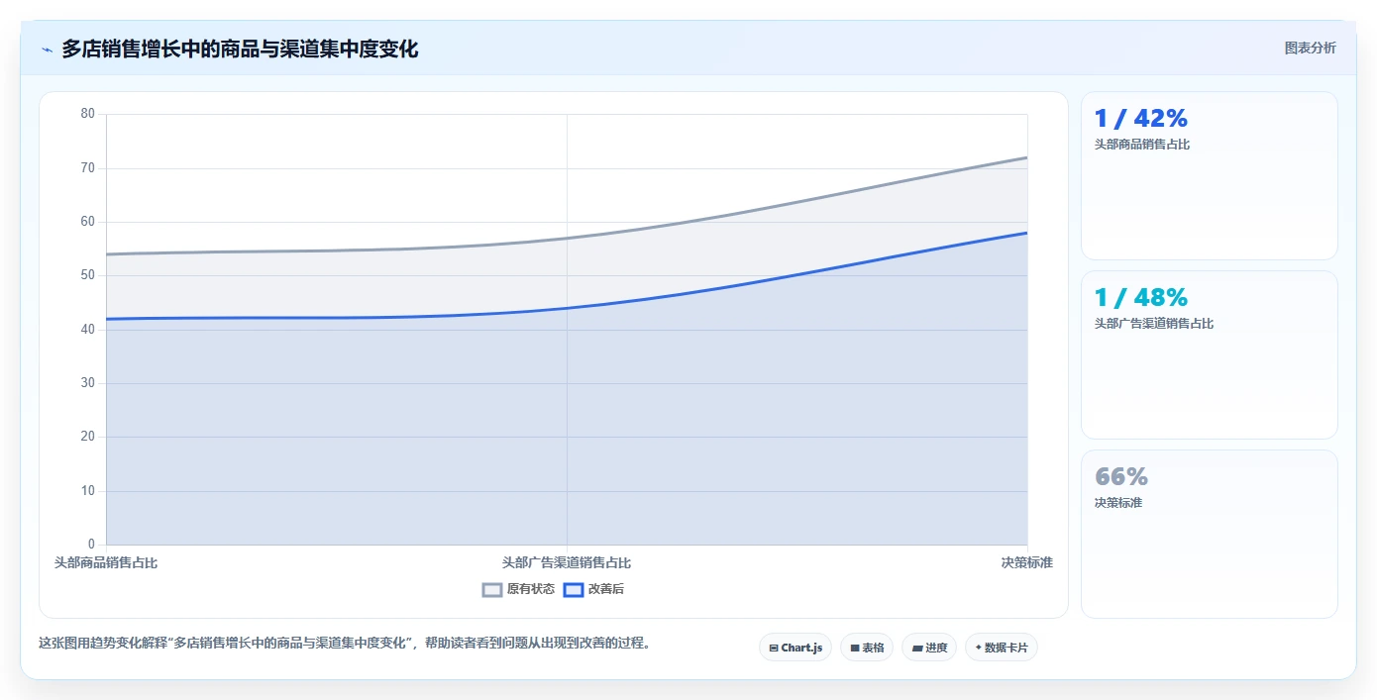Click the x-axis label 头部商品销售占比

coord(106,562)
